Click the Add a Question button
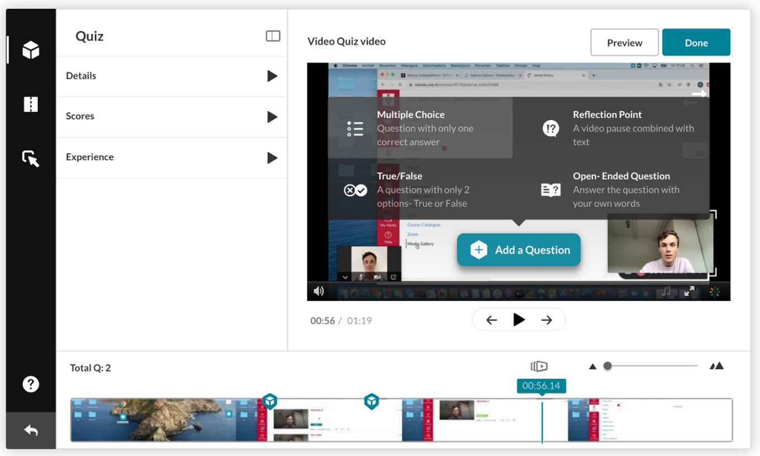 pos(518,249)
